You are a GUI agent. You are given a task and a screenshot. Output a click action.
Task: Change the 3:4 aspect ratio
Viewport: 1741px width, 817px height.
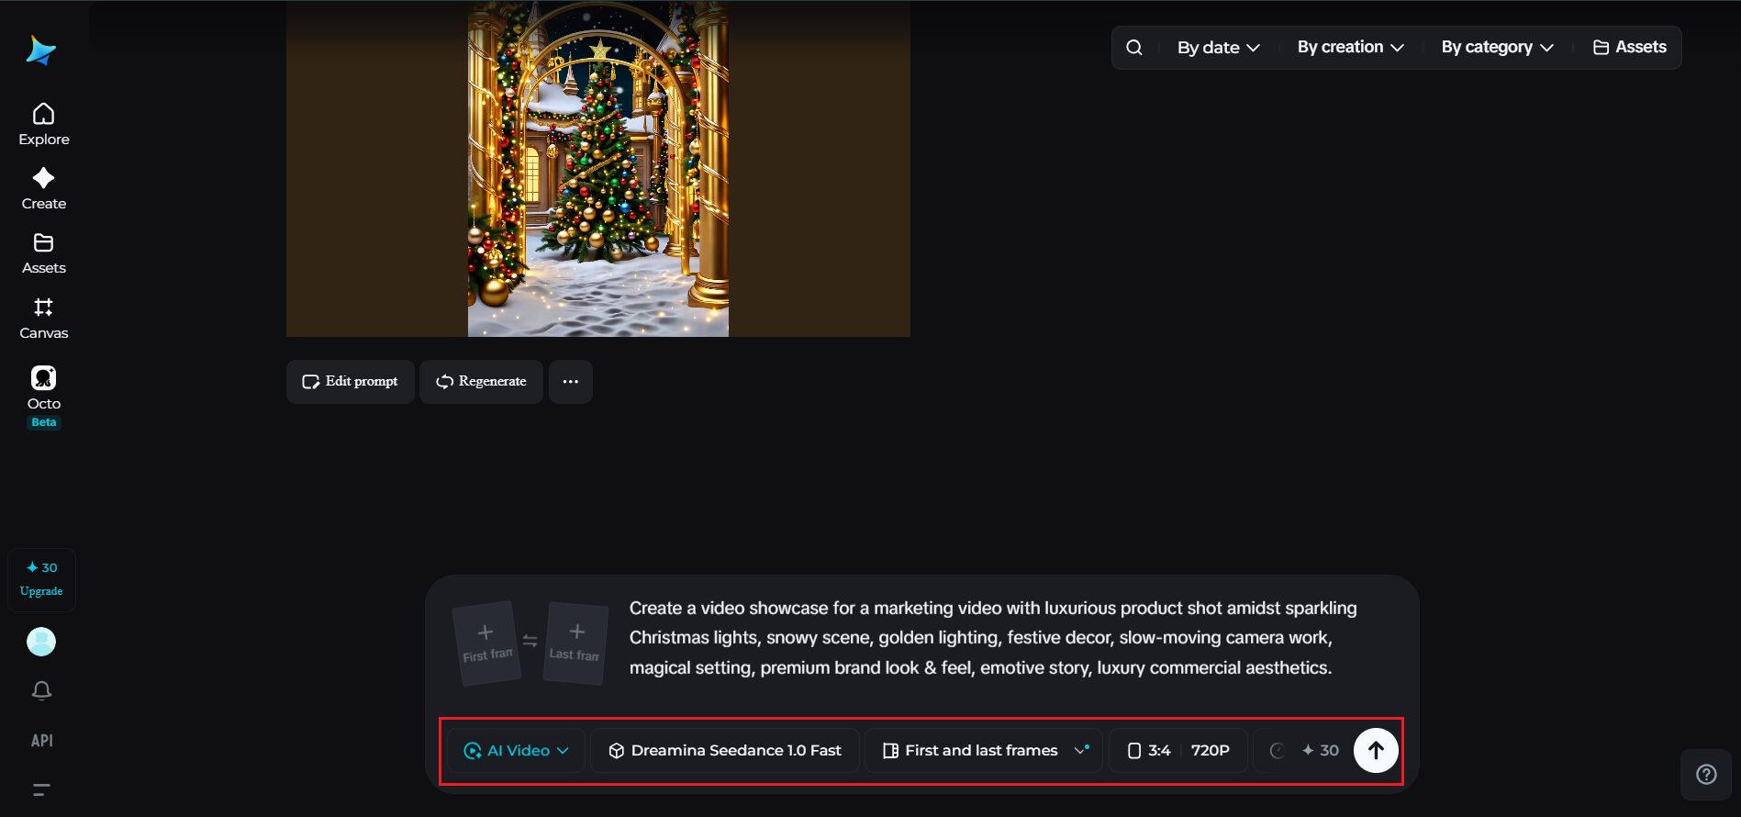(1149, 751)
